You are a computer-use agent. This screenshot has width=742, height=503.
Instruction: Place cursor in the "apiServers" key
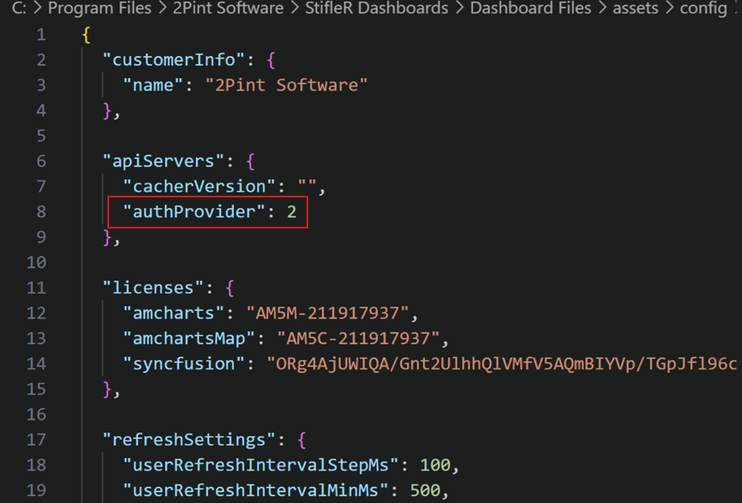click(x=158, y=161)
